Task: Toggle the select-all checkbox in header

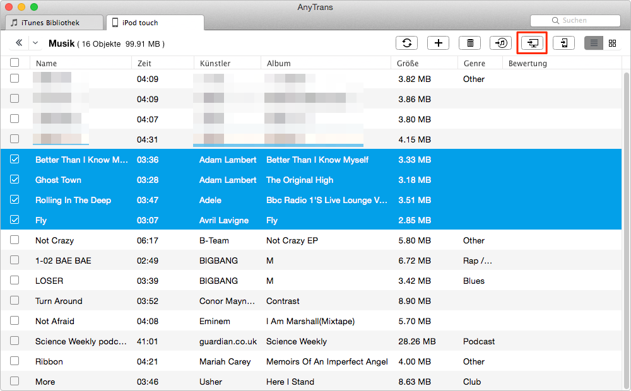Action: pyautogui.click(x=15, y=63)
